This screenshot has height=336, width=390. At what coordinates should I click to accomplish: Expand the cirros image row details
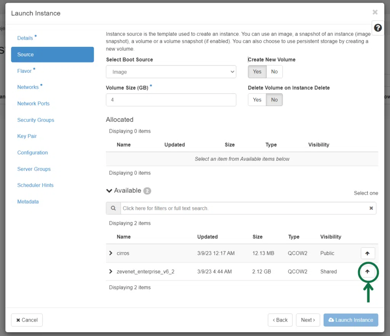click(110, 253)
